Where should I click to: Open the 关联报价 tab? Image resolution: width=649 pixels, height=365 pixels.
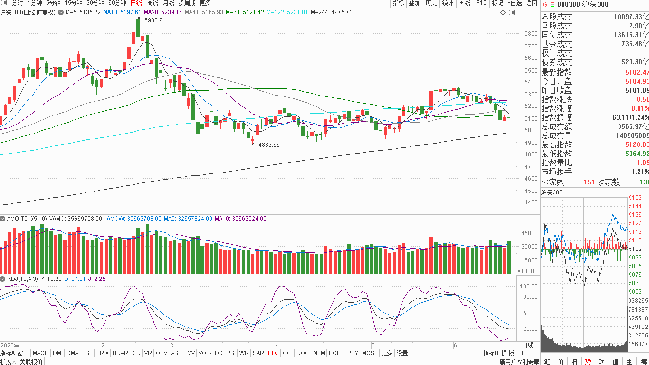pos(31,362)
